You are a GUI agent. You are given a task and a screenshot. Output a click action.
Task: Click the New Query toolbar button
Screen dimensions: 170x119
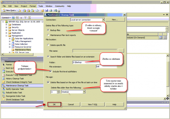click(9, 10)
